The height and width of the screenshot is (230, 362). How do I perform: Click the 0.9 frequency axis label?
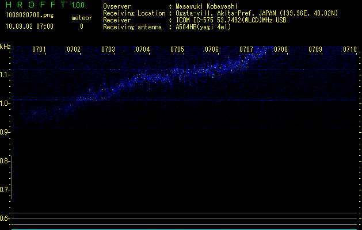click(5, 132)
